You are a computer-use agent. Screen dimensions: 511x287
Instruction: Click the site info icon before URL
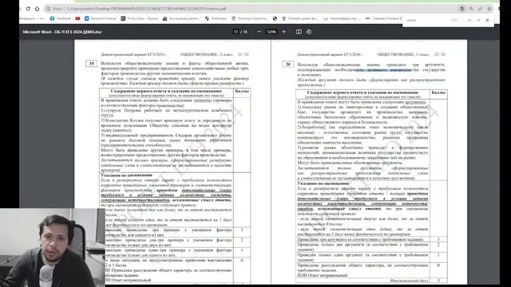[x=48, y=9]
